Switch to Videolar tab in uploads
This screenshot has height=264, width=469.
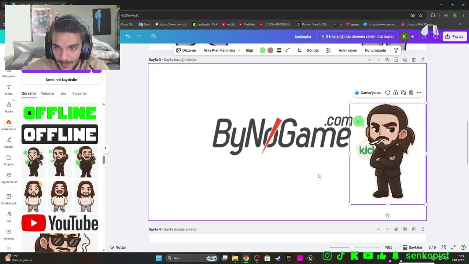click(x=48, y=93)
